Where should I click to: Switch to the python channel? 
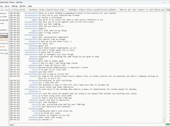[x=3, y=46]
